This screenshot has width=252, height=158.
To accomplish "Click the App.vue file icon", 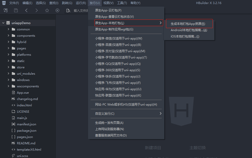I will 13,92.
